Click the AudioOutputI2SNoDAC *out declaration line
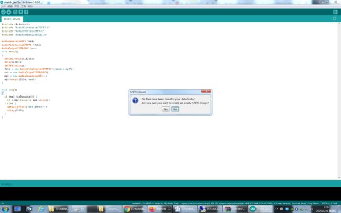 pos(19,48)
